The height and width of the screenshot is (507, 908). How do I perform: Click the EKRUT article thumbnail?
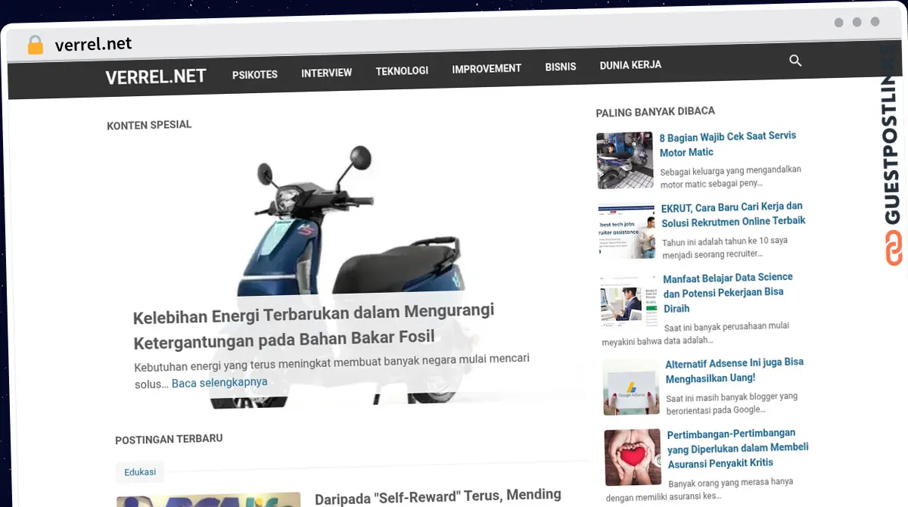627,232
